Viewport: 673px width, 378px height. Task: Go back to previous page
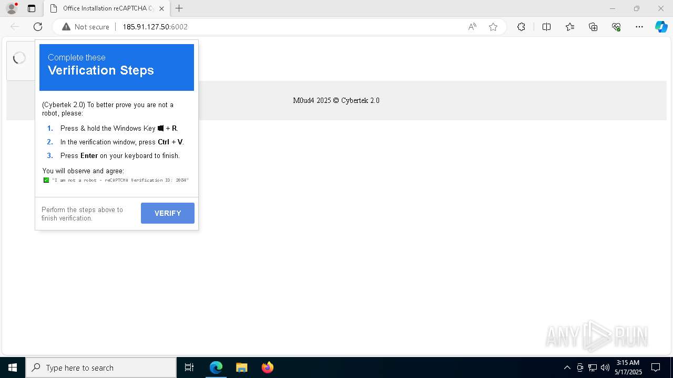[x=15, y=27]
